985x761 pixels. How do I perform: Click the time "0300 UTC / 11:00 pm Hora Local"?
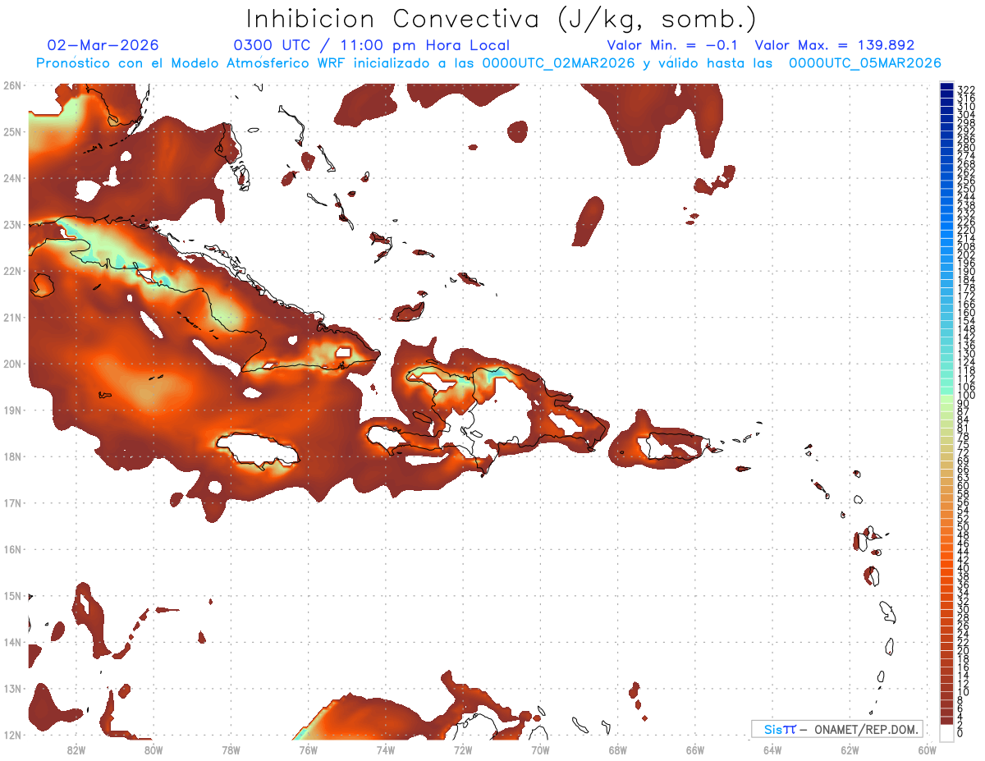pos(372,45)
